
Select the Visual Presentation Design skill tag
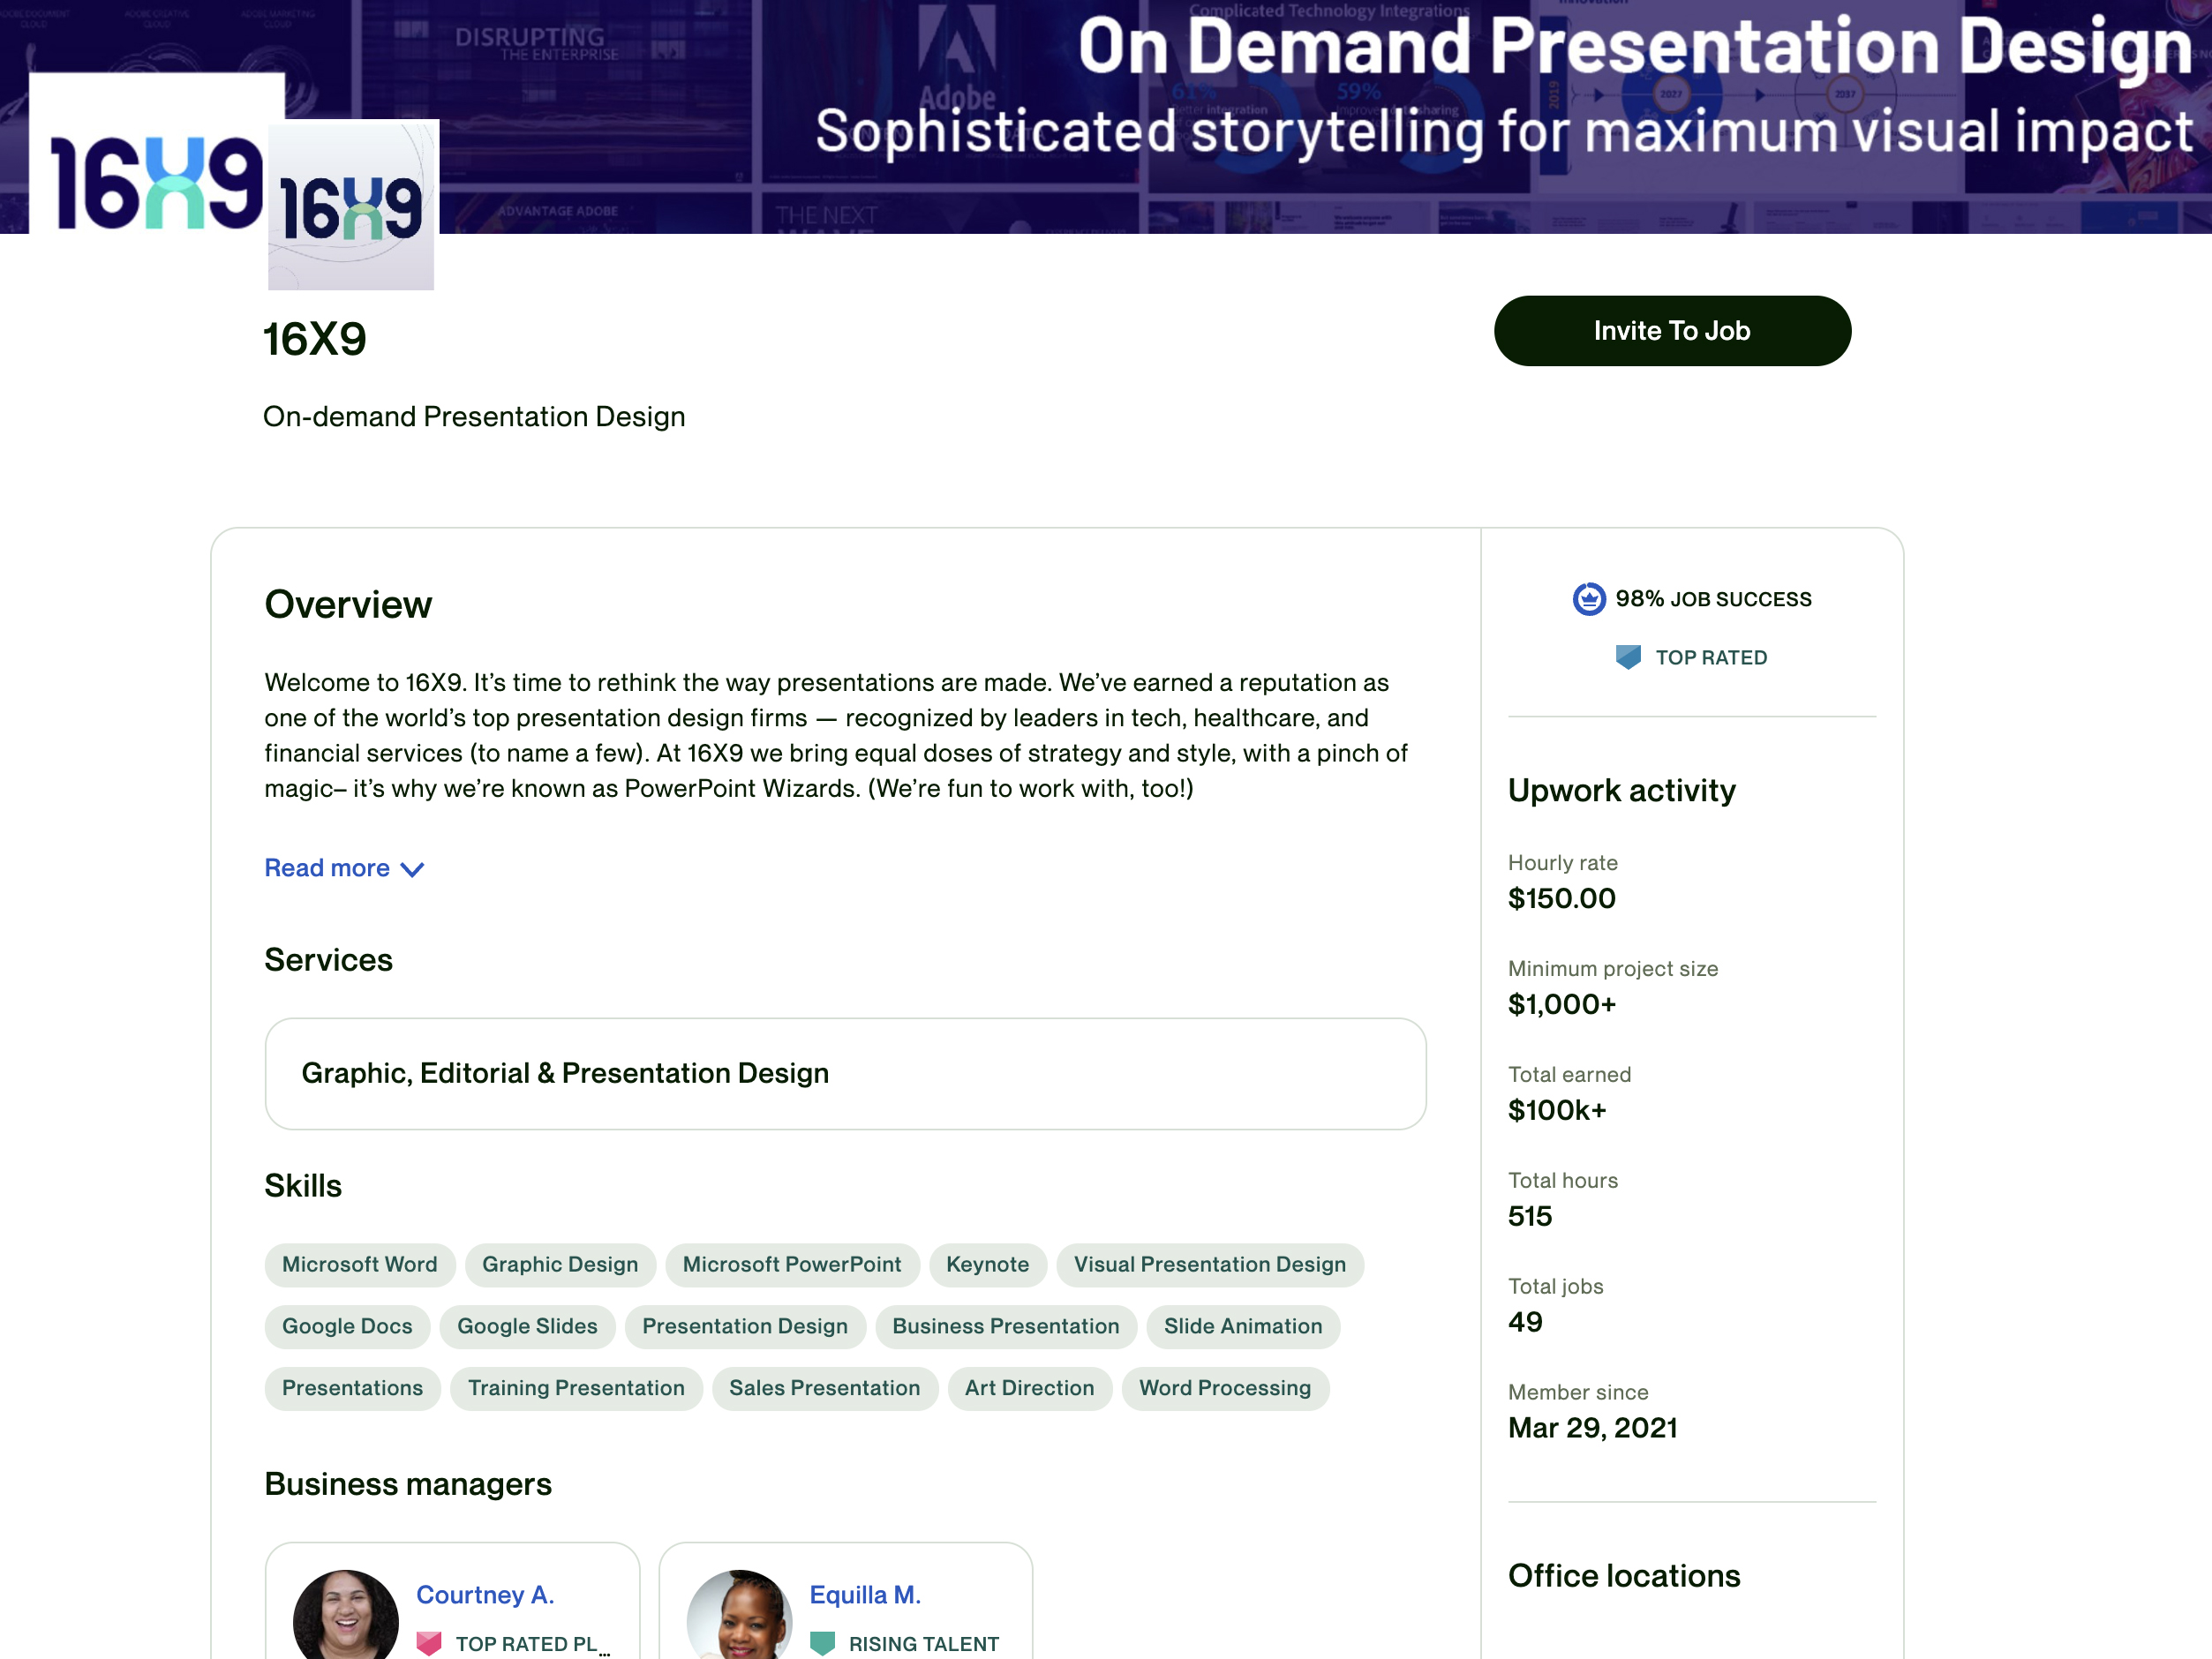[x=1210, y=1265]
